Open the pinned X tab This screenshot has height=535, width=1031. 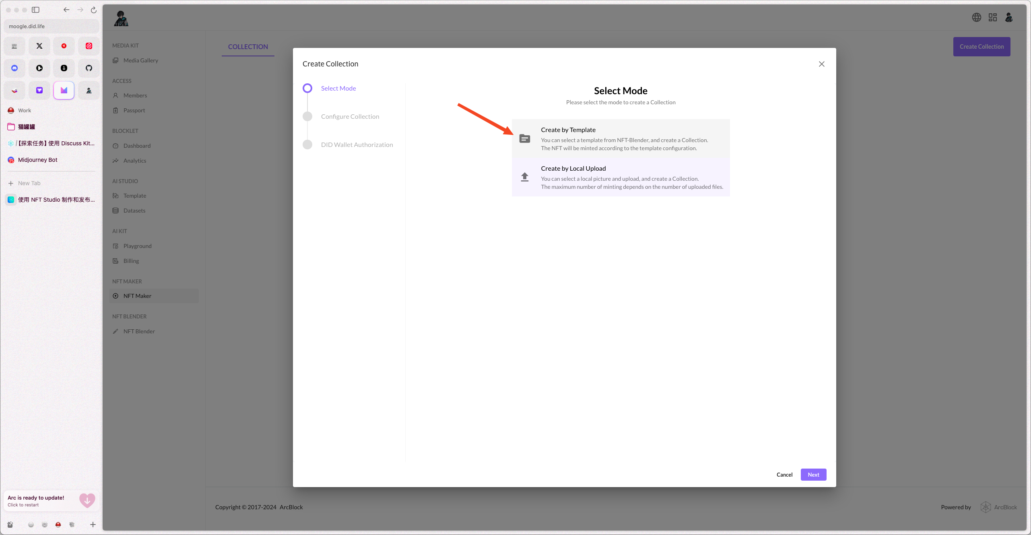coord(39,46)
